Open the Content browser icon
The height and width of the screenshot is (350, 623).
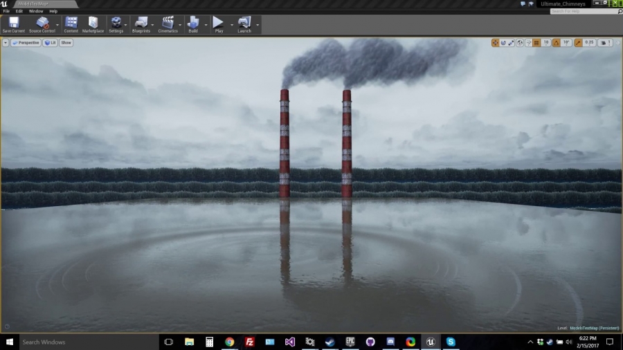pyautogui.click(x=71, y=25)
